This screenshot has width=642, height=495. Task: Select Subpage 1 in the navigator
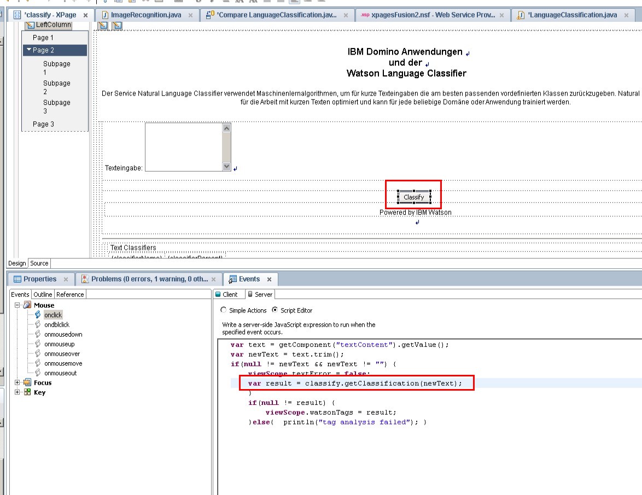(x=56, y=68)
